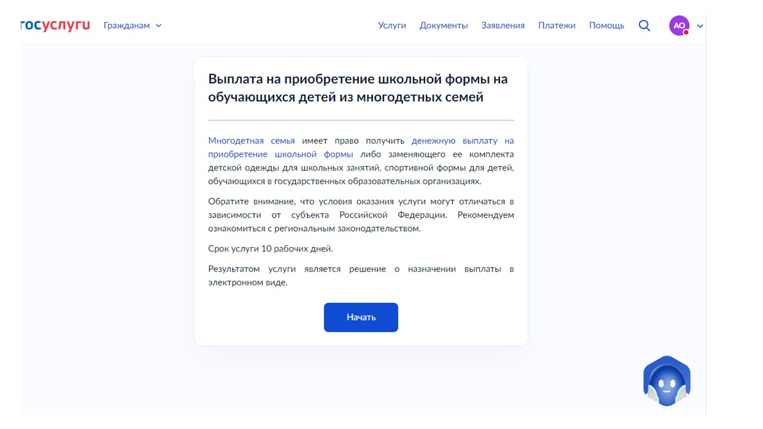Open the Помощь section

[x=606, y=25]
